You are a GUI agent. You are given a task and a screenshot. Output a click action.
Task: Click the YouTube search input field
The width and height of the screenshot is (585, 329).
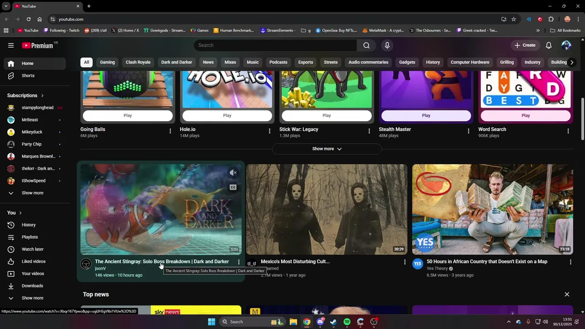[276, 45]
